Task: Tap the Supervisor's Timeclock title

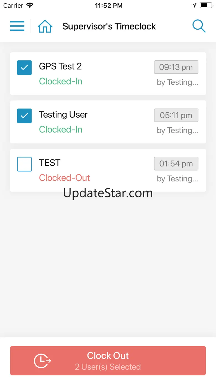Action: click(x=109, y=27)
